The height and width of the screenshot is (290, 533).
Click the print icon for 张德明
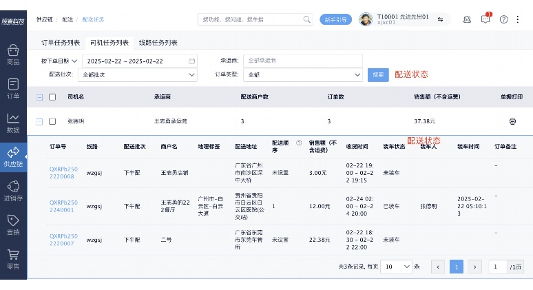click(x=512, y=121)
